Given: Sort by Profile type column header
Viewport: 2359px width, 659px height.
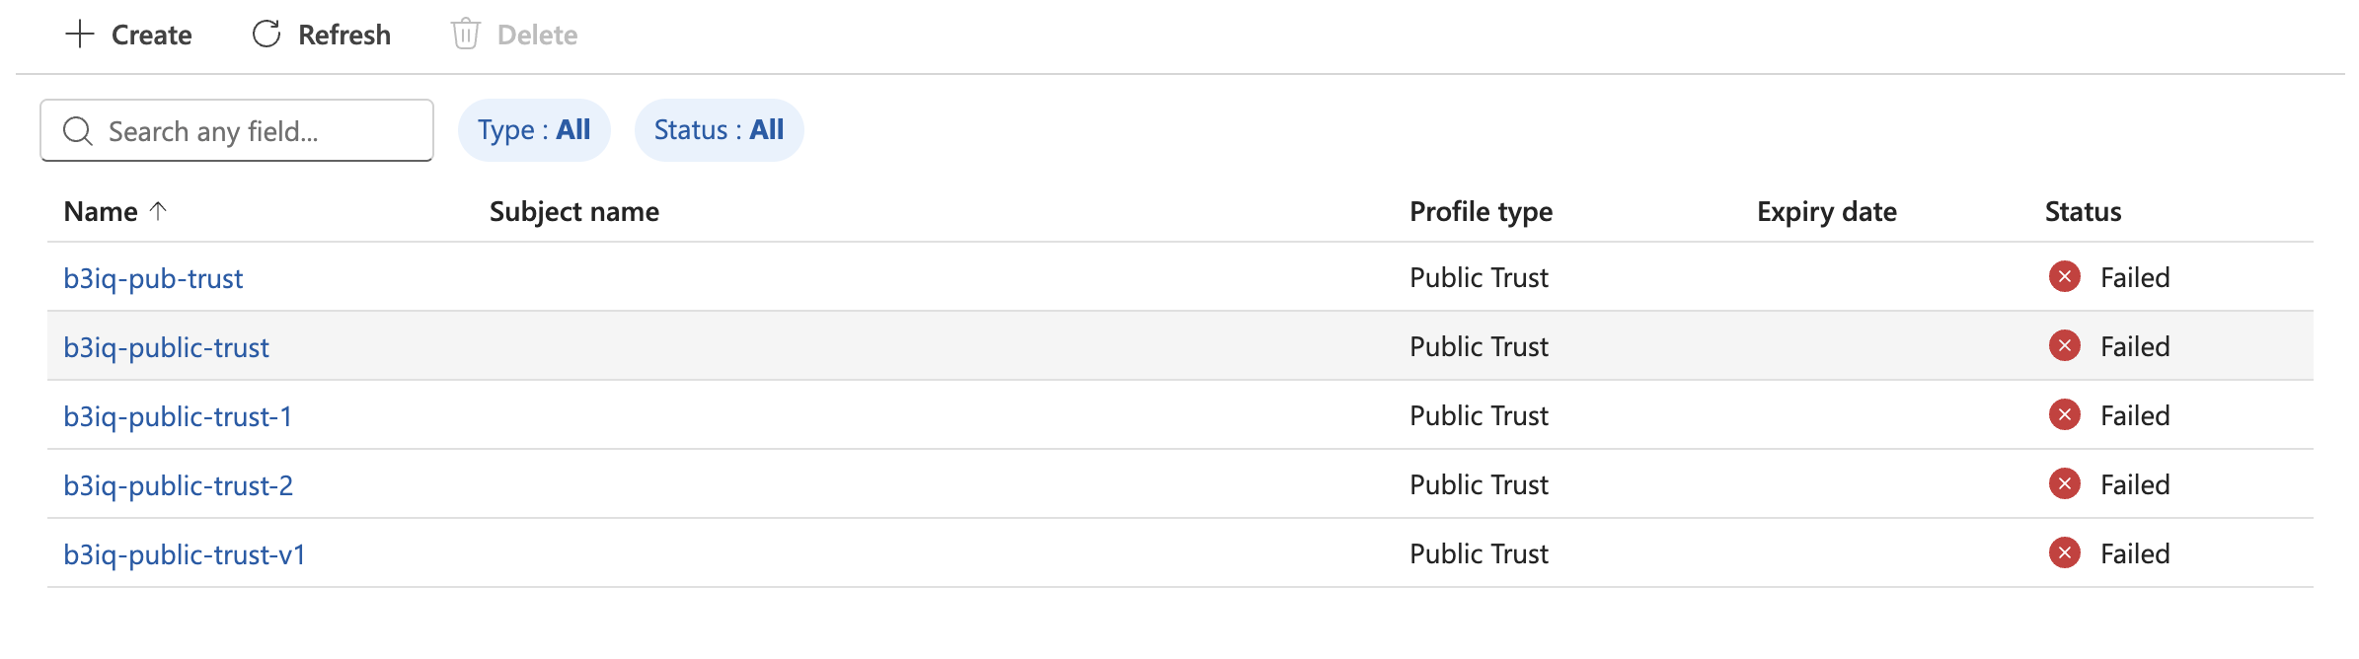Looking at the screenshot, I should [1481, 211].
